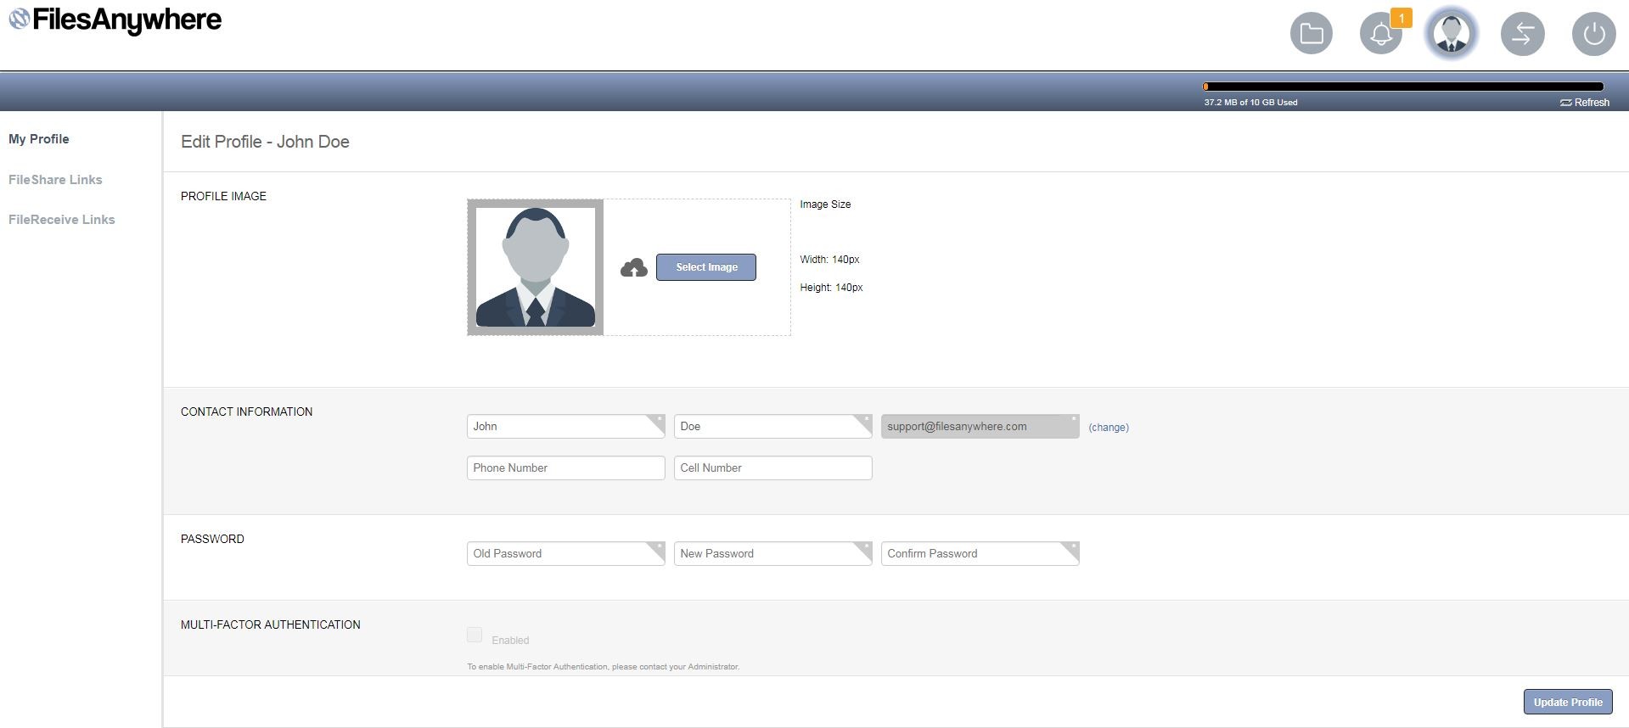Focus the Old Password field
The image size is (1629, 728).
tap(560, 554)
